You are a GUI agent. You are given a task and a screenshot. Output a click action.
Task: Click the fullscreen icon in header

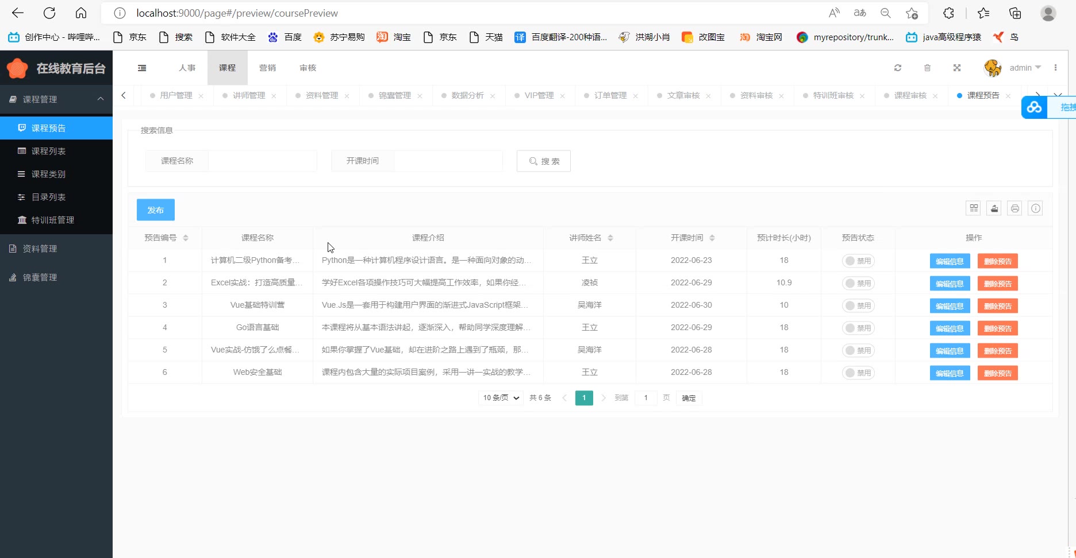pyautogui.click(x=957, y=68)
